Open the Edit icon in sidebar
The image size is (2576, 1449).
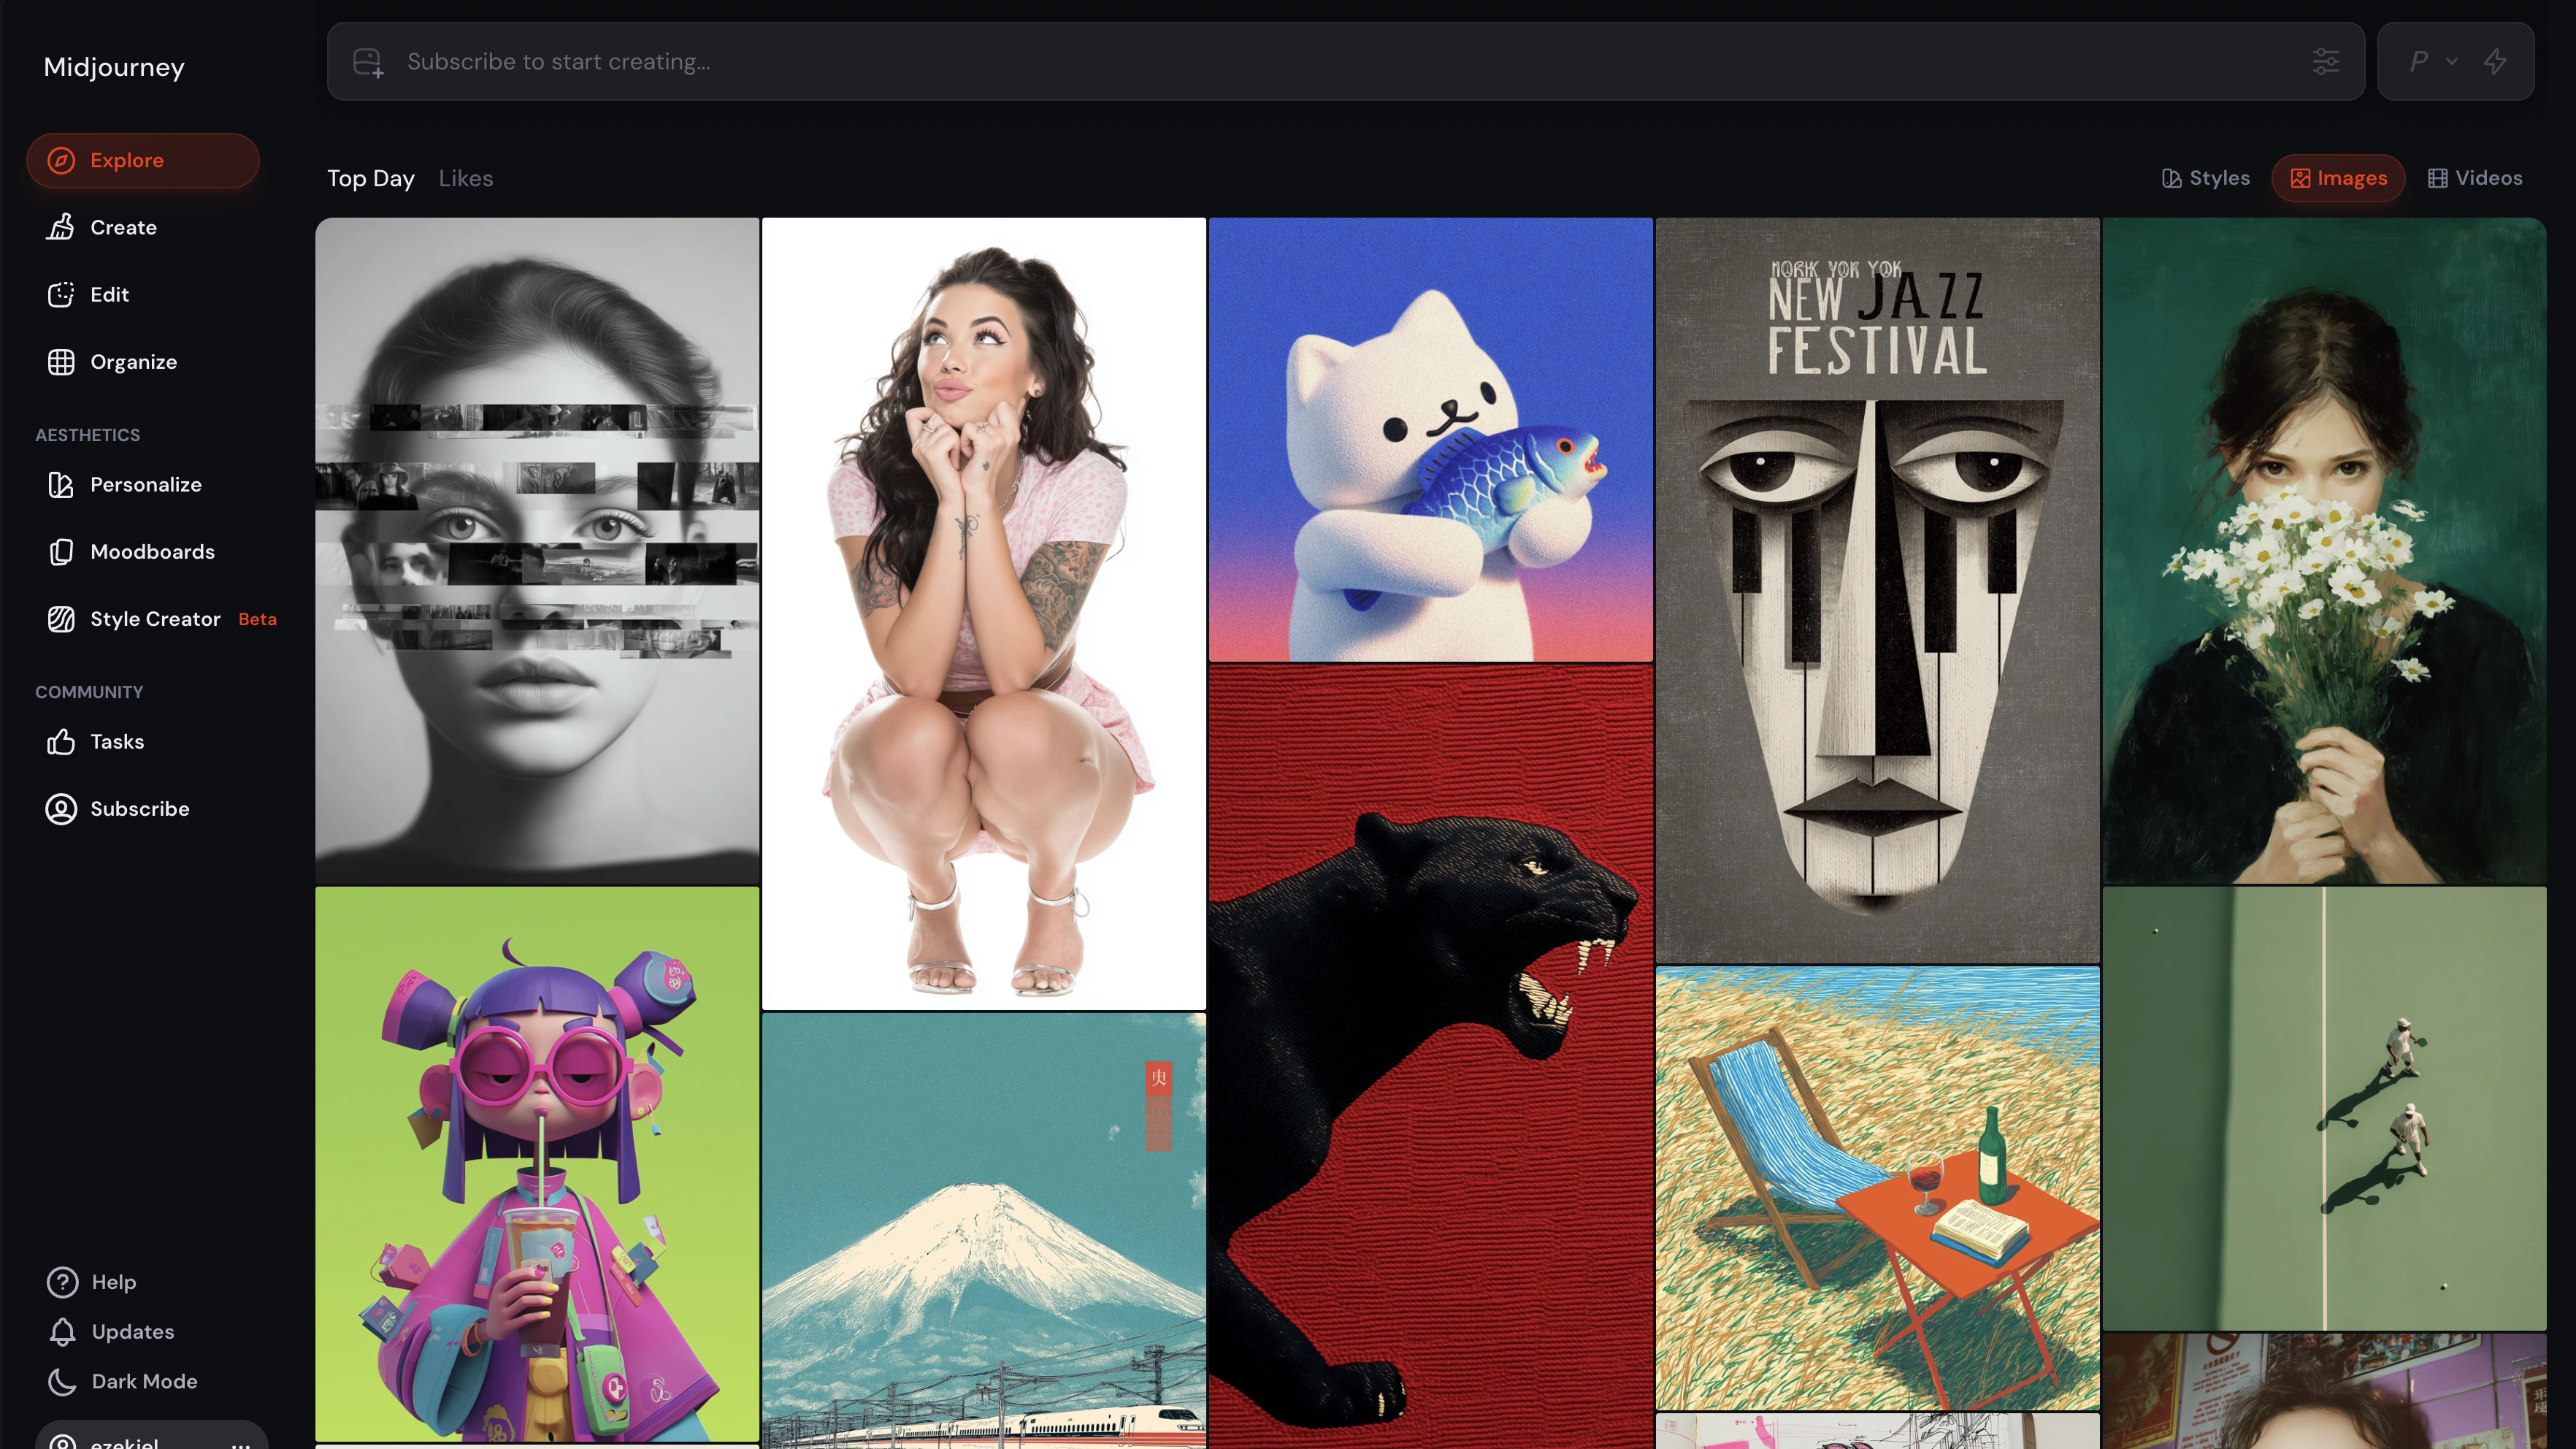click(x=61, y=294)
